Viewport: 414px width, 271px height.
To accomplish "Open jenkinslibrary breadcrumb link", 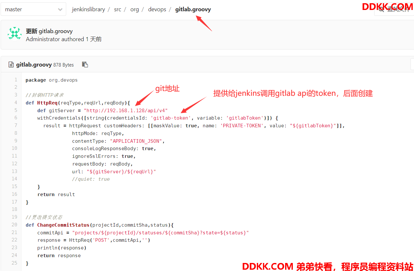I will [x=88, y=9].
